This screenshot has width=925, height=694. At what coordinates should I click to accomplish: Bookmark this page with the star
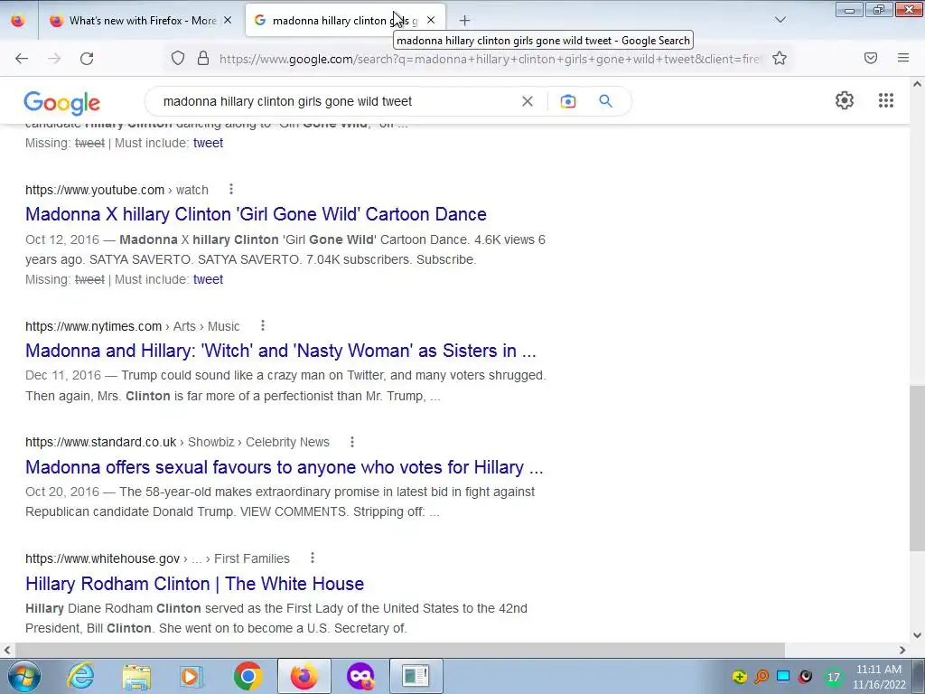[780, 58]
